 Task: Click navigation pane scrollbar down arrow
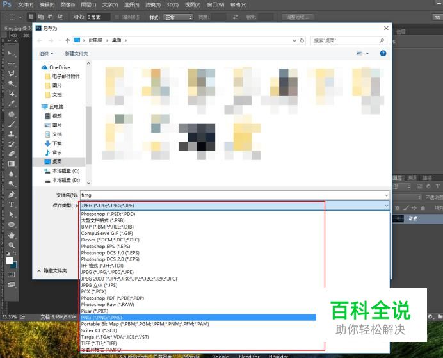[x=88, y=183]
